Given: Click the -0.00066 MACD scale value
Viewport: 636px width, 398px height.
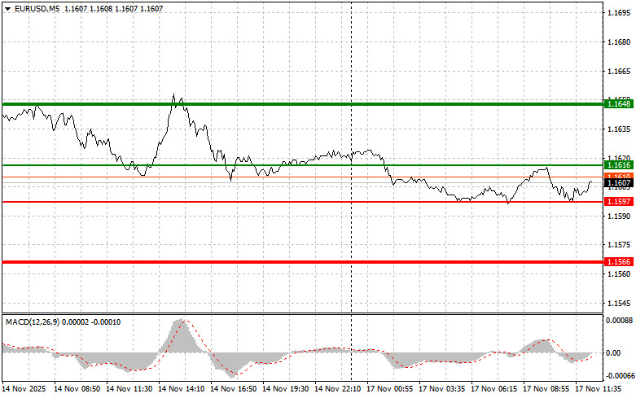Looking at the screenshot, I should [x=621, y=376].
